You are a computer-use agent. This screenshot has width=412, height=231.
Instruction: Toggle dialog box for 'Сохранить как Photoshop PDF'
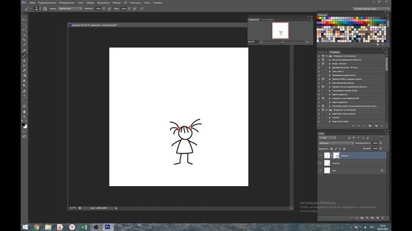point(323,98)
